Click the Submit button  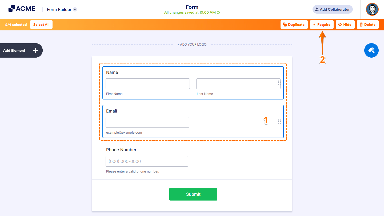(x=193, y=194)
